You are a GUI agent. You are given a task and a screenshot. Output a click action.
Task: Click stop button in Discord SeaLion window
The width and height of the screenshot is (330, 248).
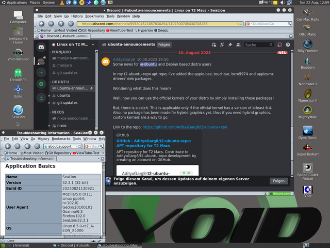pos(71,24)
